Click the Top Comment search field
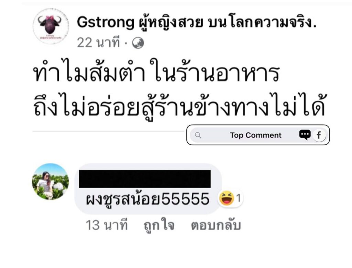The width and height of the screenshot is (352, 268). [258, 135]
